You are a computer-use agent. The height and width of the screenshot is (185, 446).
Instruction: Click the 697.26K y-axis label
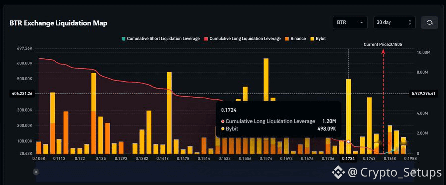[x=25, y=49]
